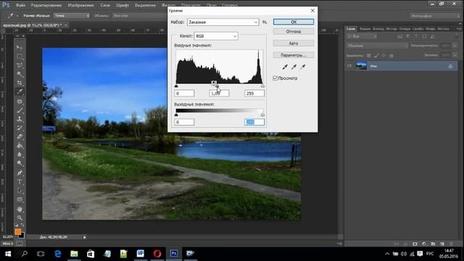Open the Файл menu
The image size is (464, 261).
pyautogui.click(x=20, y=5)
